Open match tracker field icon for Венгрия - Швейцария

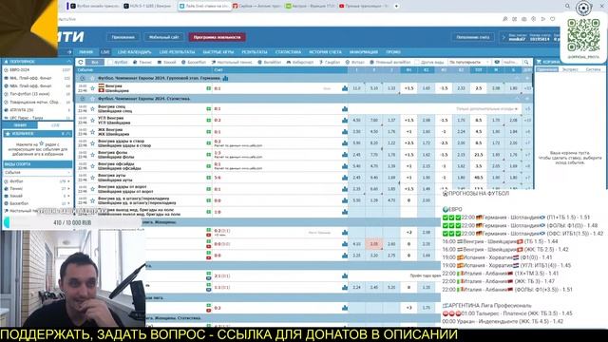click(209, 88)
